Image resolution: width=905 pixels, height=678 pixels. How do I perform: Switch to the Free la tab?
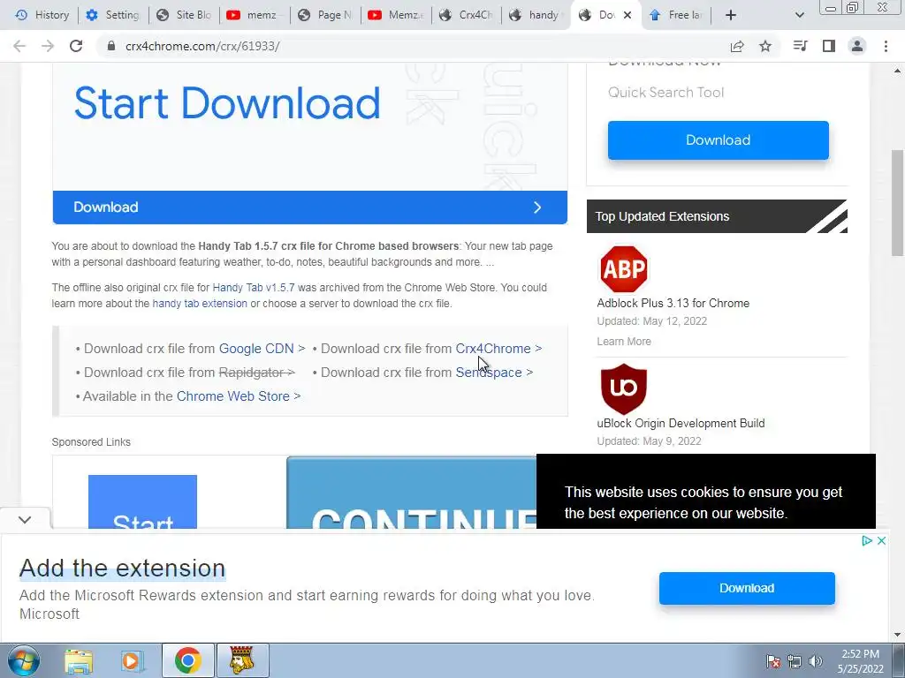[676, 15]
